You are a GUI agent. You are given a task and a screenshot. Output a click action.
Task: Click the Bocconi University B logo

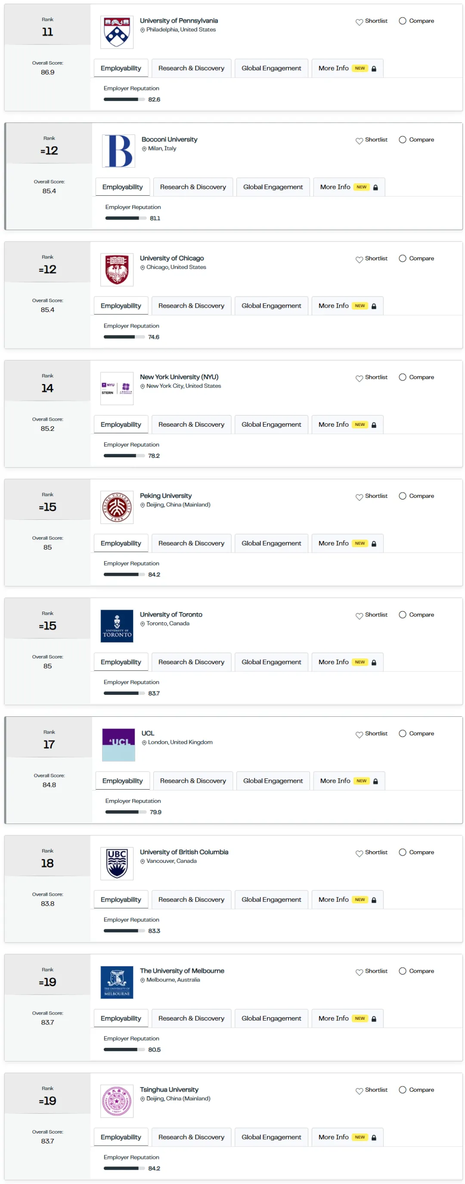pos(118,151)
